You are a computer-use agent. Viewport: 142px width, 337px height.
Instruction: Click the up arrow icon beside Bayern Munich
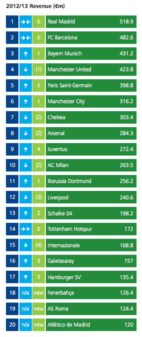[x=25, y=54]
